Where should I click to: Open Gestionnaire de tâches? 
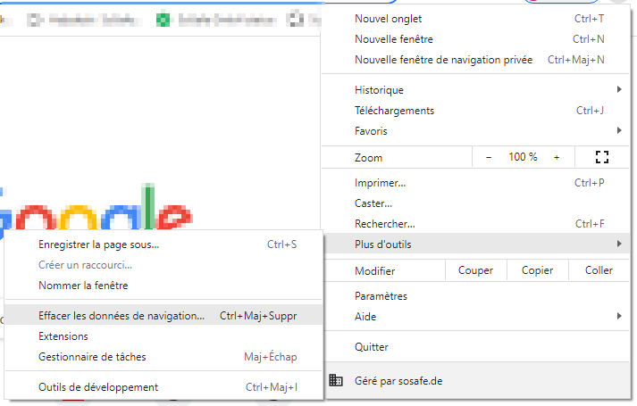(92, 357)
